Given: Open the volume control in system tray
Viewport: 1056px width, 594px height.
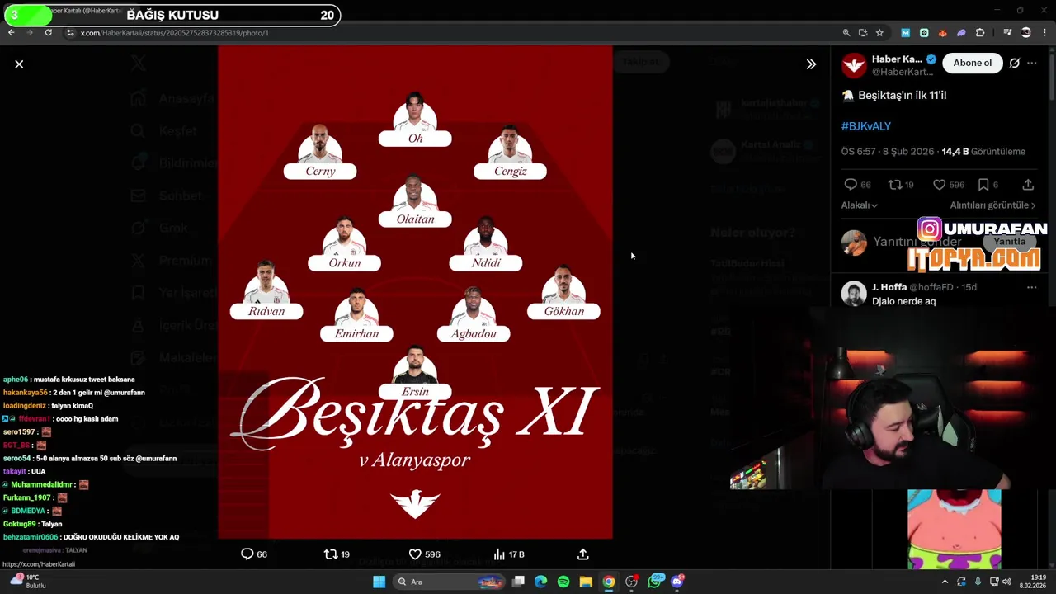Looking at the screenshot, I should (1006, 582).
